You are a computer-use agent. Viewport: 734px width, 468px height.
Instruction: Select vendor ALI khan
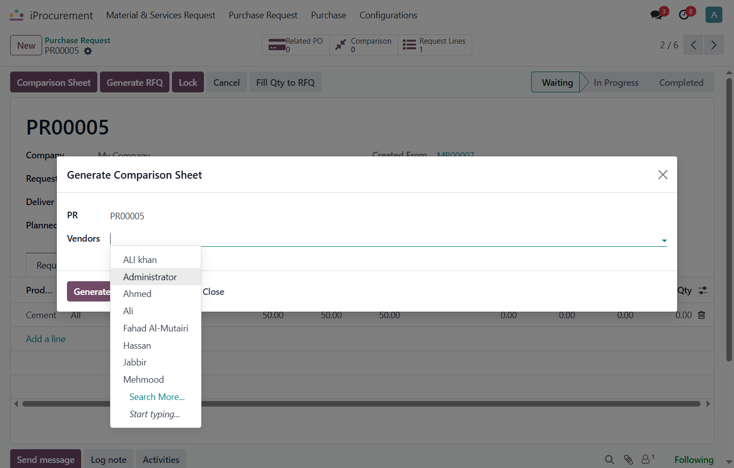156,260
